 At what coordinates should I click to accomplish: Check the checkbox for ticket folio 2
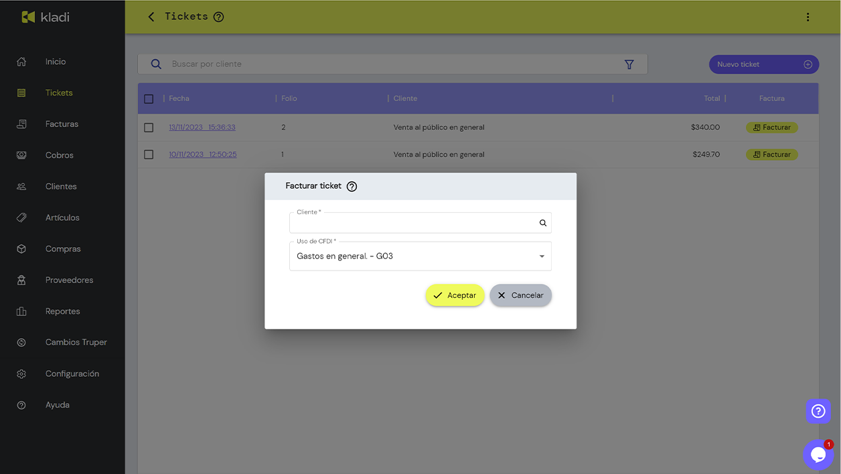pos(149,127)
